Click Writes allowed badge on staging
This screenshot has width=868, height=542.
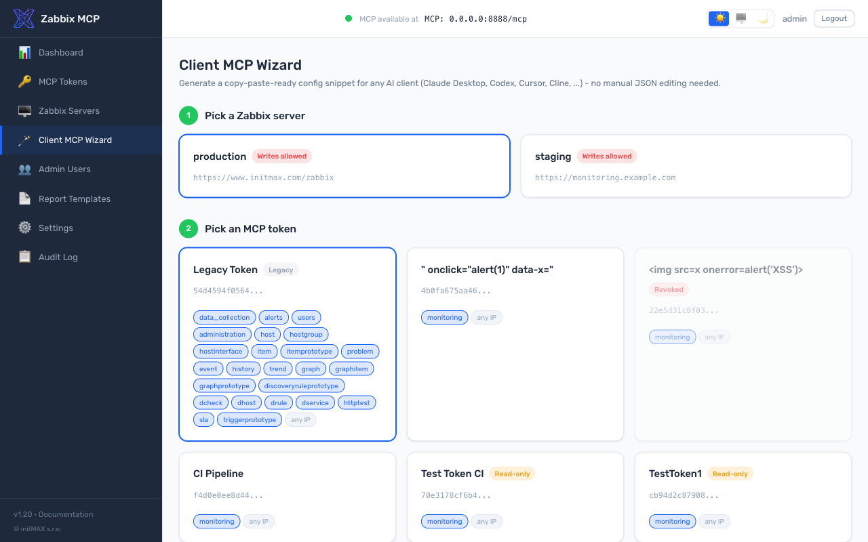coord(607,156)
